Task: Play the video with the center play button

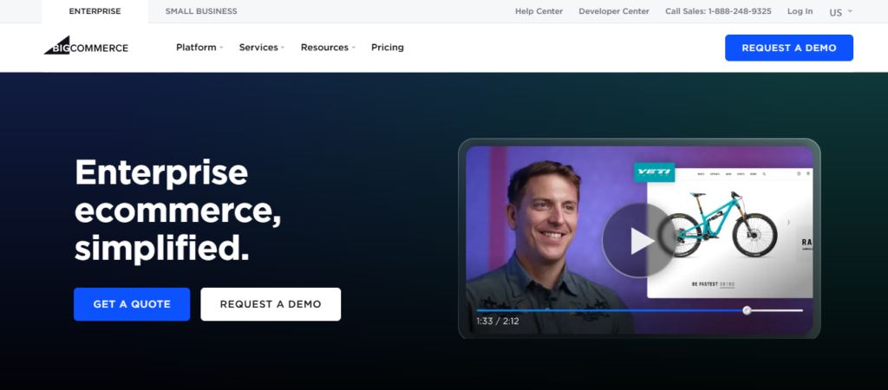Action: pos(639,241)
